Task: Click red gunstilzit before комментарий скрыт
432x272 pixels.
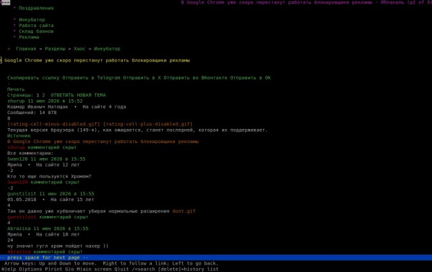Action: (x=22, y=217)
